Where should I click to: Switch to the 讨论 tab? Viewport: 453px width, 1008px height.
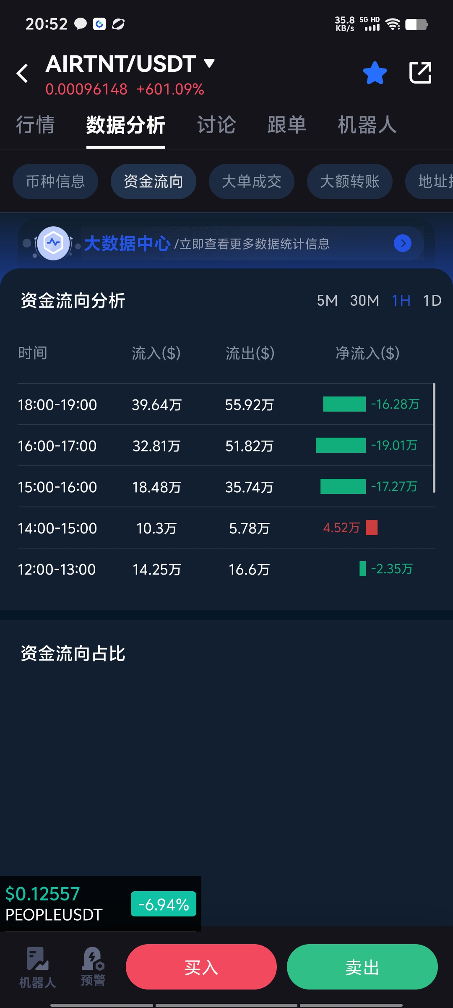pyautogui.click(x=216, y=125)
